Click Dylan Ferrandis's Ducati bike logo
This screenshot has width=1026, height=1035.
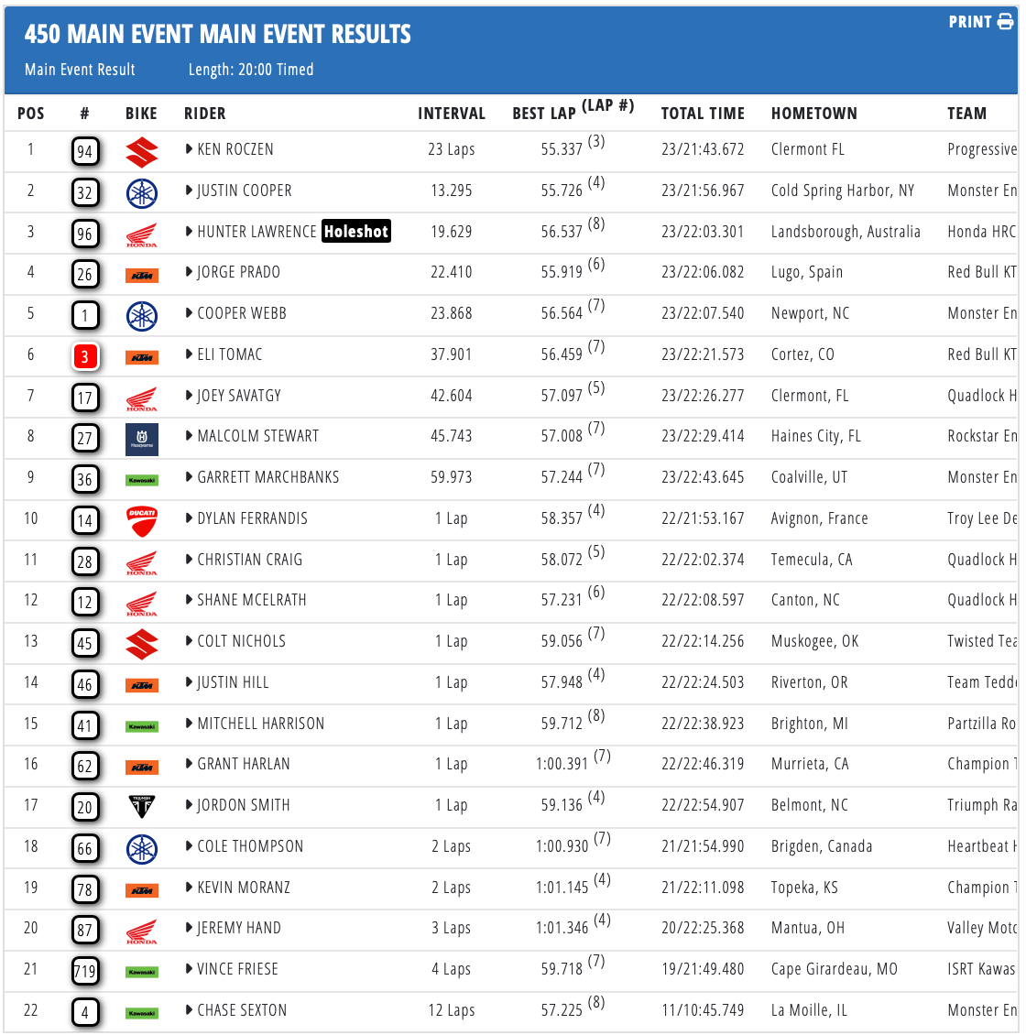pos(142,520)
